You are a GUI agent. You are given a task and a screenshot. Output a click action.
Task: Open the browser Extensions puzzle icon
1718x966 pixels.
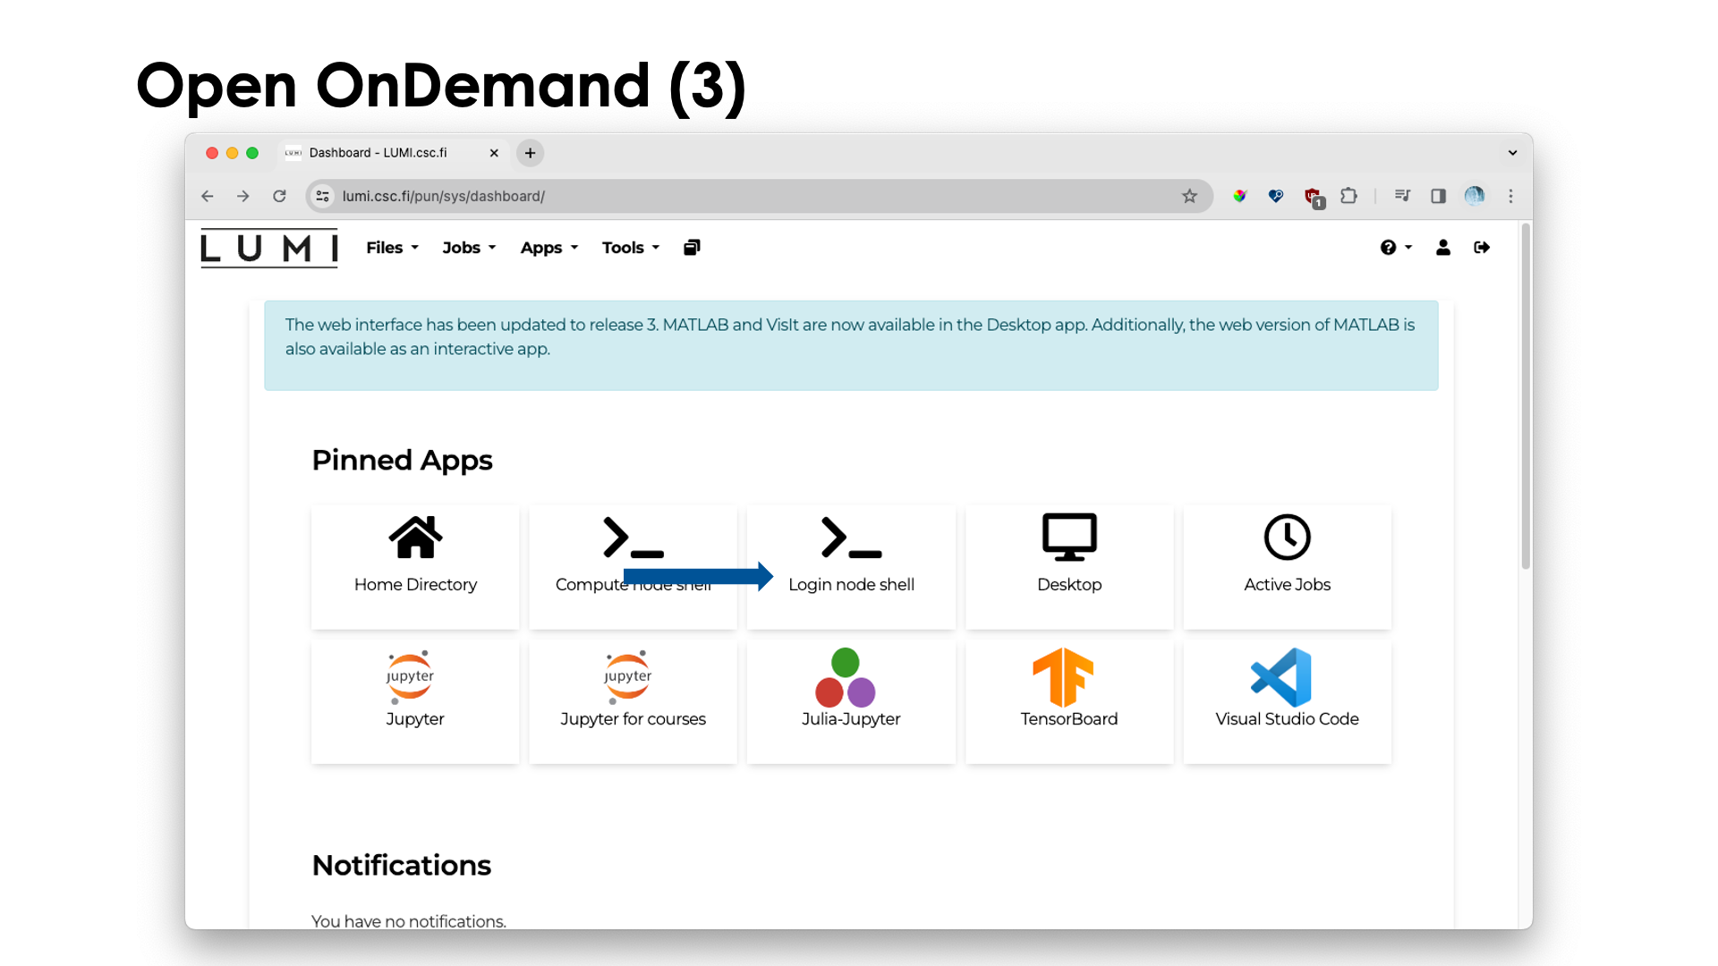[x=1348, y=196]
